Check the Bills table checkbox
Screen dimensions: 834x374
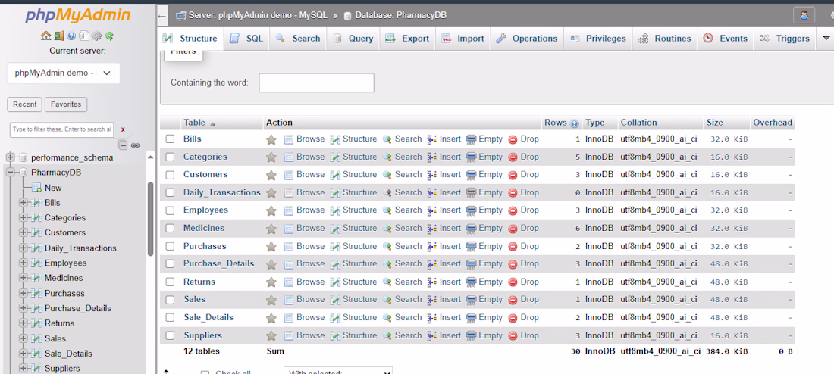tap(170, 139)
